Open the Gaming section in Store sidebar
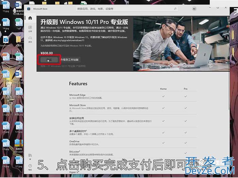 point(30,39)
